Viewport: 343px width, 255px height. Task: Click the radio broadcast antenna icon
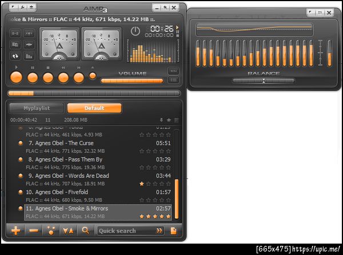click(x=29, y=33)
